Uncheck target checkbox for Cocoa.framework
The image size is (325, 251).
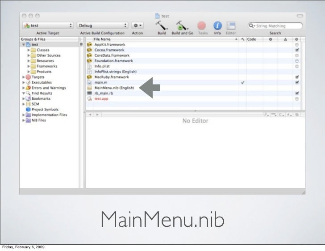click(x=297, y=50)
